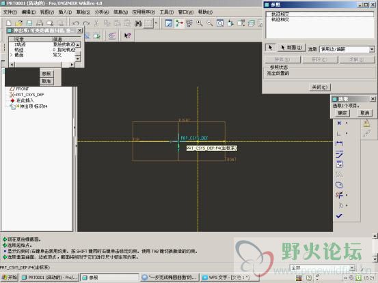Screen dimensions: 378x283
Task: Click the Refit zoom icon
Action: coord(220,23)
